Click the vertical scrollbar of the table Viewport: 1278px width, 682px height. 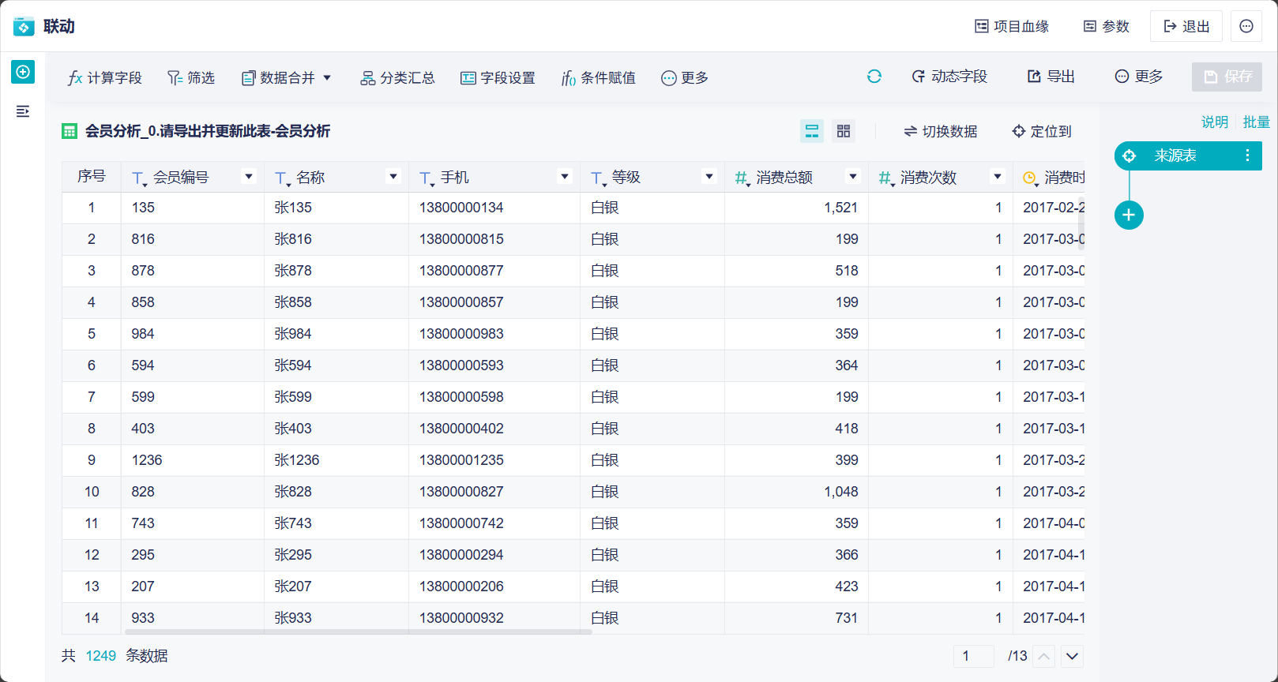pos(1081,223)
